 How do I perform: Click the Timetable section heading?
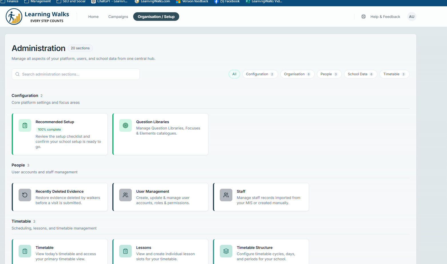pos(21,221)
